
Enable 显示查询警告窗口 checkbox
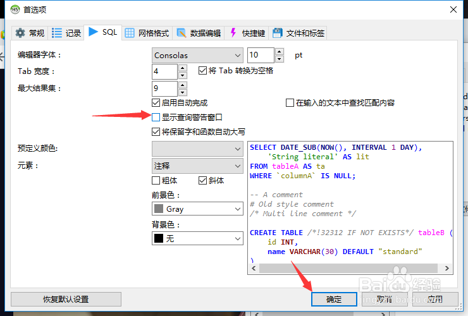click(x=156, y=118)
